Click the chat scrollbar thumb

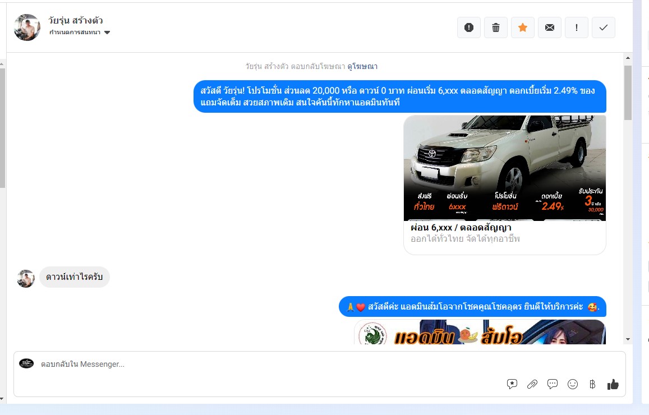pos(628,93)
